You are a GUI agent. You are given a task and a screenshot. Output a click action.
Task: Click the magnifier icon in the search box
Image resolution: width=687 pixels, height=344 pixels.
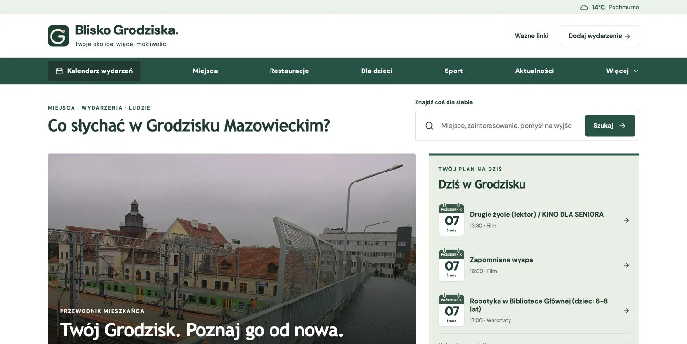[429, 126]
